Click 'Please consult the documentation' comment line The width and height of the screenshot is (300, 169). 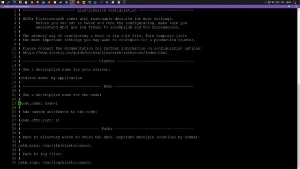pos(112,48)
